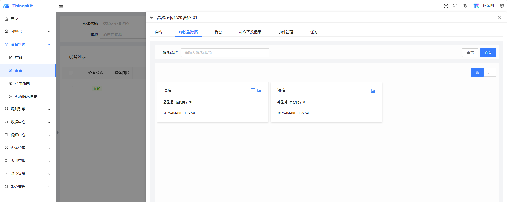Image resolution: width=507 pixels, height=202 pixels.
Task: Switch to card grid view
Action: (477, 72)
